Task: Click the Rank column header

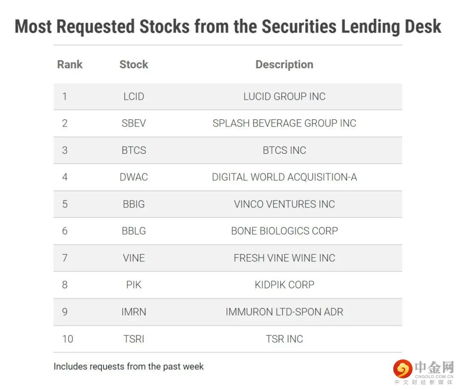Action: (70, 64)
